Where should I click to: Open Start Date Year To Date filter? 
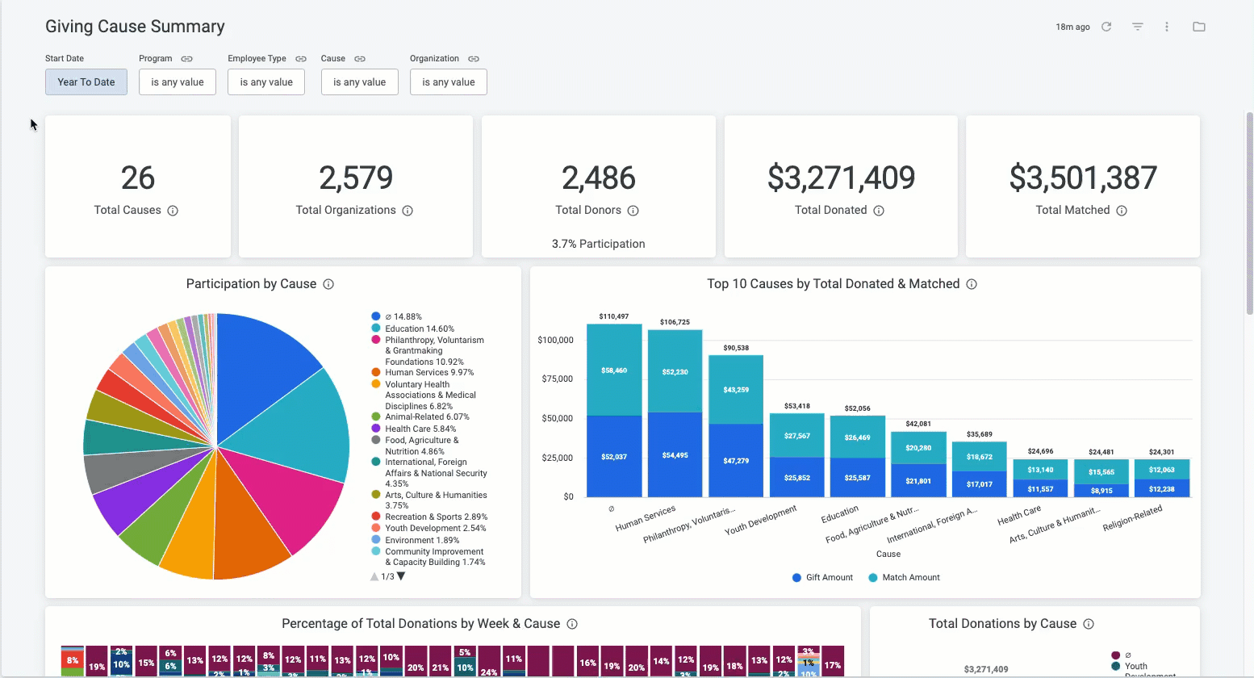pyautogui.click(x=86, y=82)
